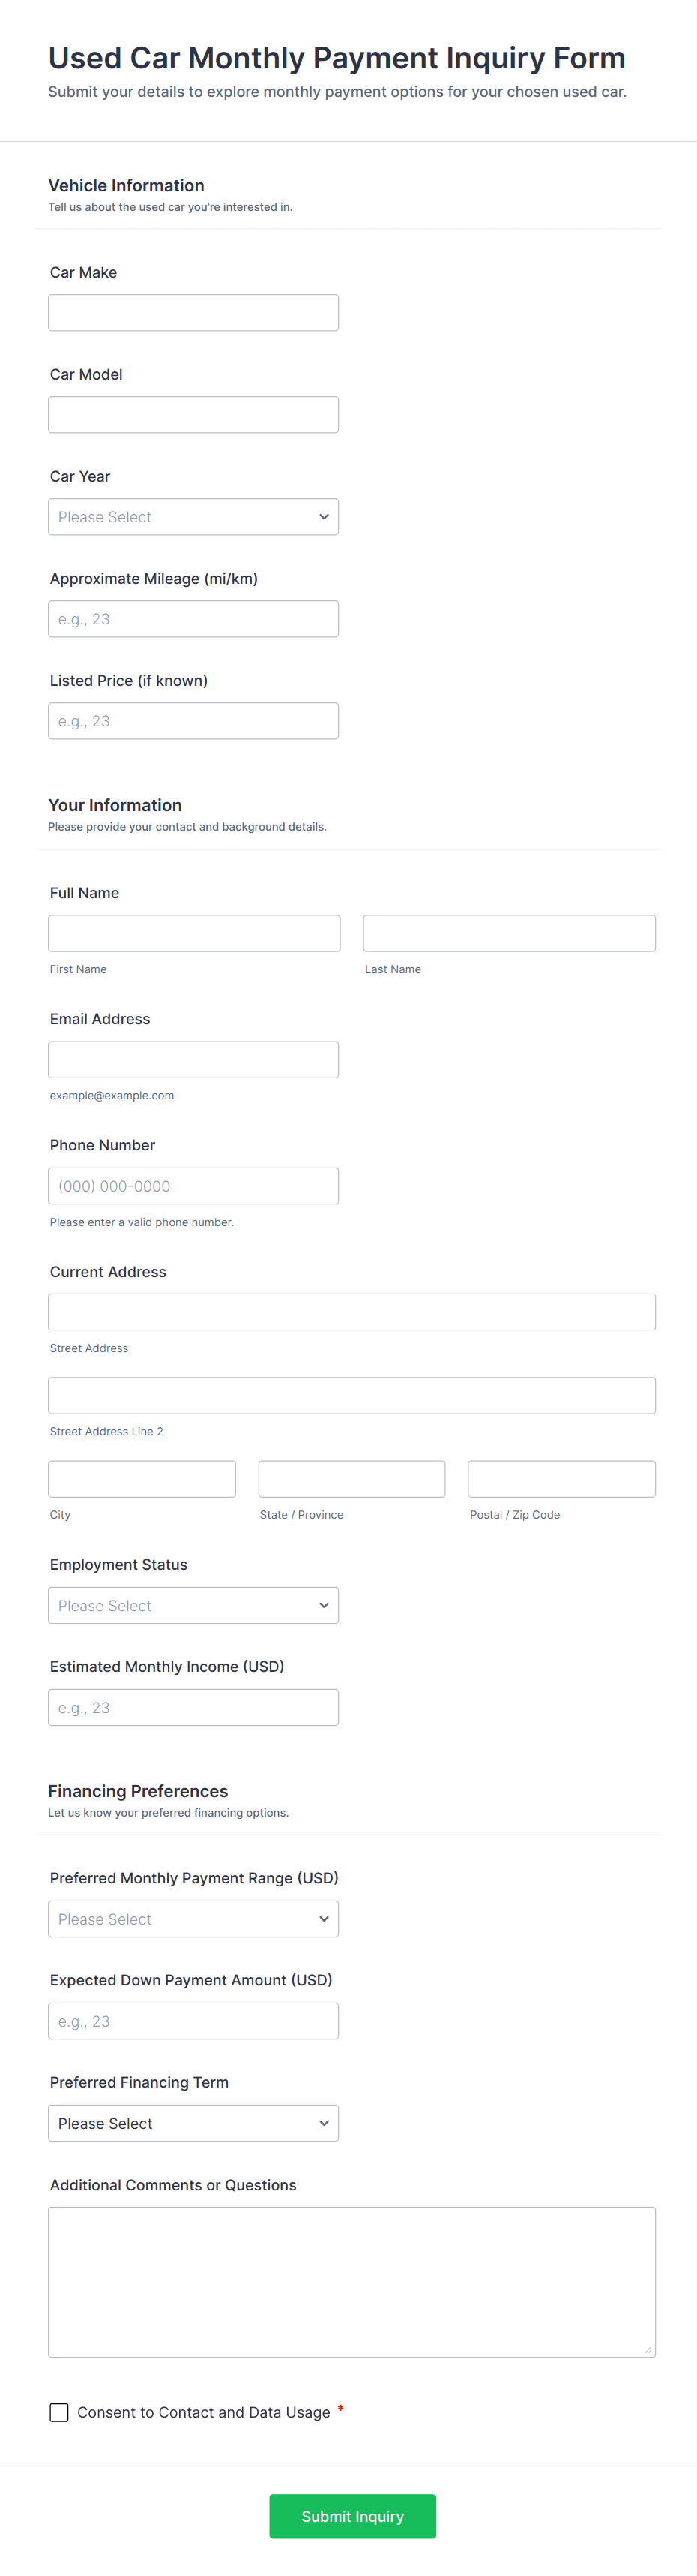This screenshot has height=2576, width=697.
Task: Select the Listed Price input
Action: tap(193, 721)
